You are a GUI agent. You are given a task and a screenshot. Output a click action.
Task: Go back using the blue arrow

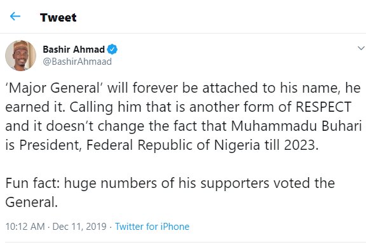tap(15, 17)
